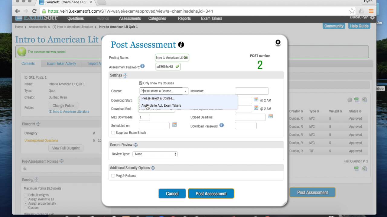
Task: Select the Default weights scoring option
Action: pos(26,195)
